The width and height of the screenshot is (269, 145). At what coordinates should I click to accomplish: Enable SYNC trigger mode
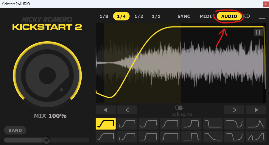(184, 16)
